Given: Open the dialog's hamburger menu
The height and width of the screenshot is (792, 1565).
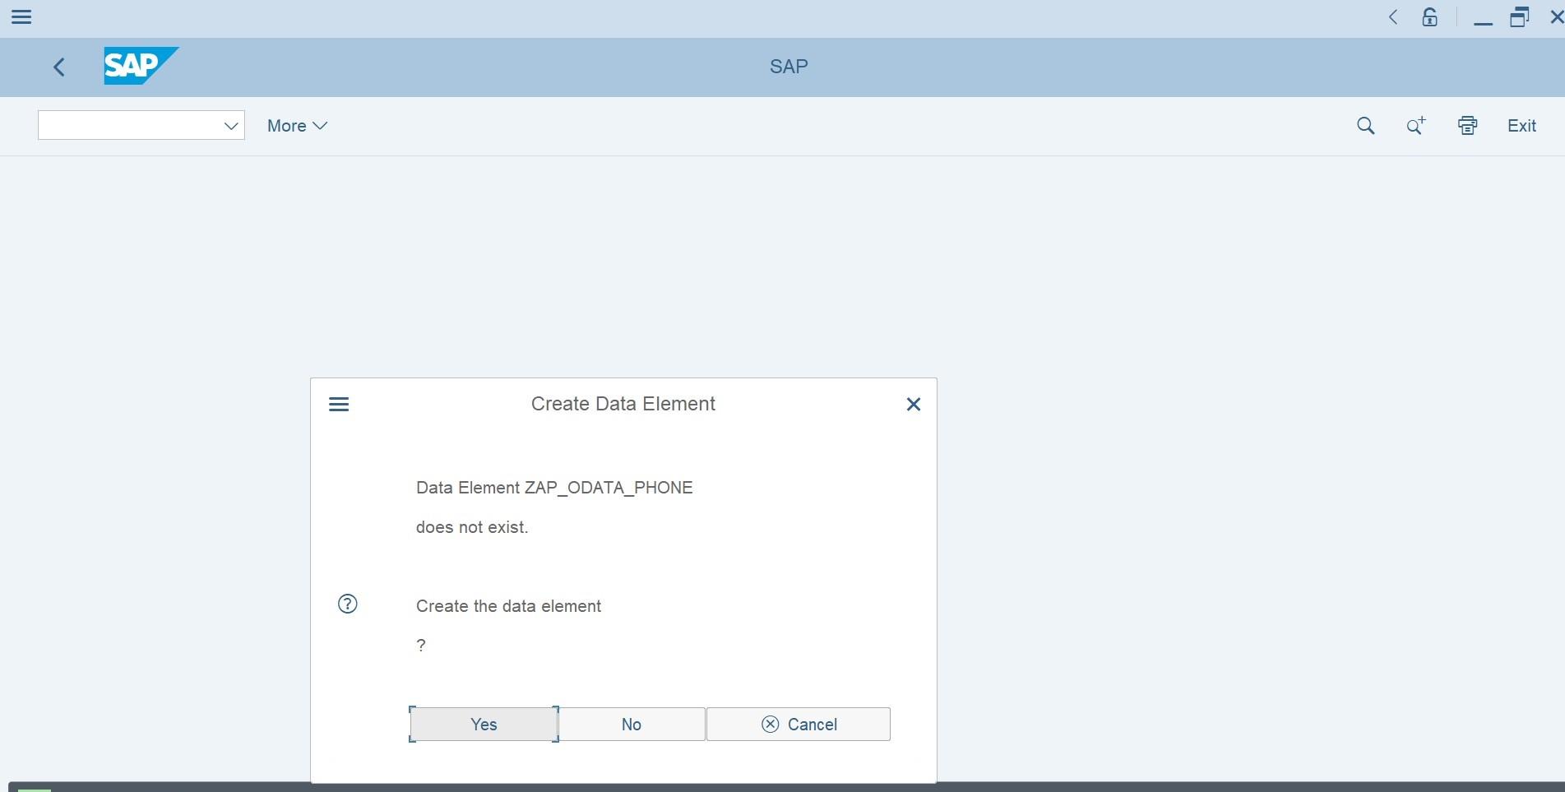Looking at the screenshot, I should (x=338, y=404).
